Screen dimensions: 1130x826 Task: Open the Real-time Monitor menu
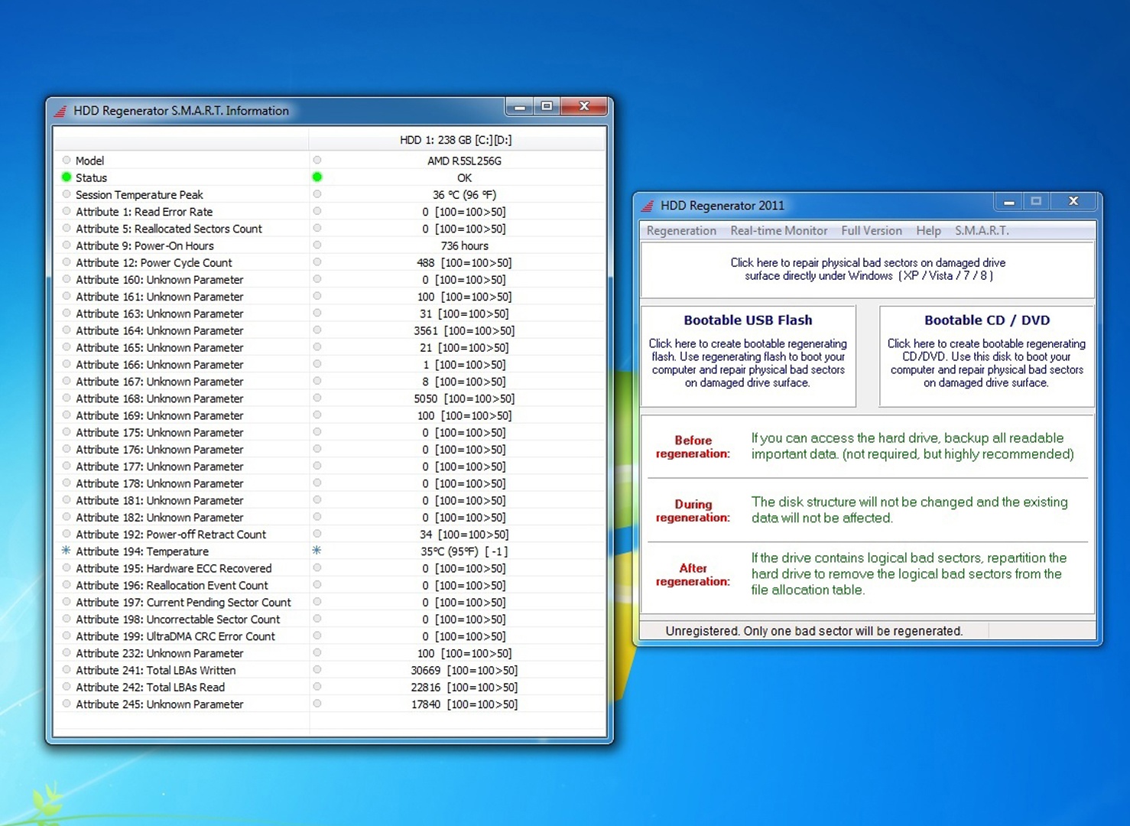click(x=778, y=231)
